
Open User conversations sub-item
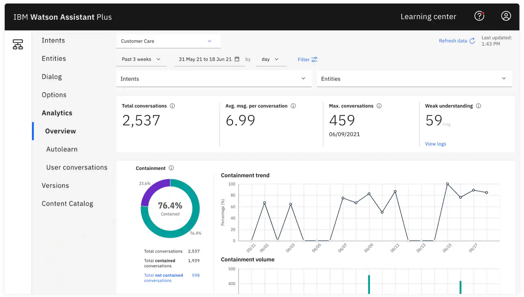(77, 167)
